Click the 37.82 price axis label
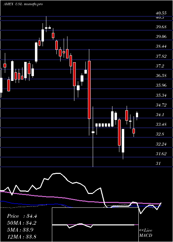Screen dimensions: 173x242 [x=161, y=56]
